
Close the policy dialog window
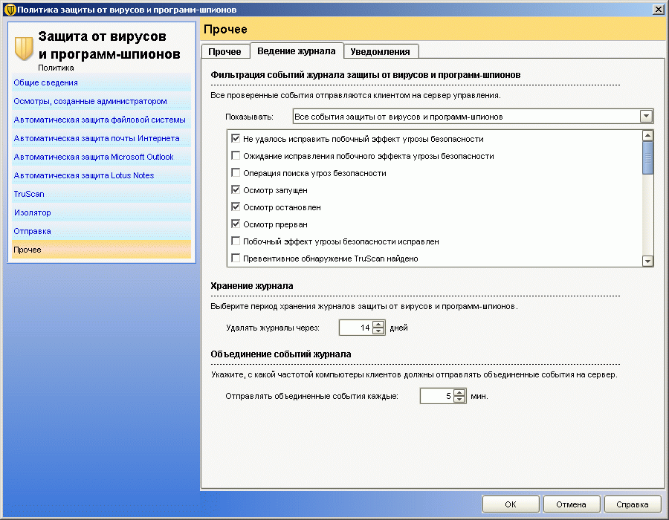pos(659,10)
